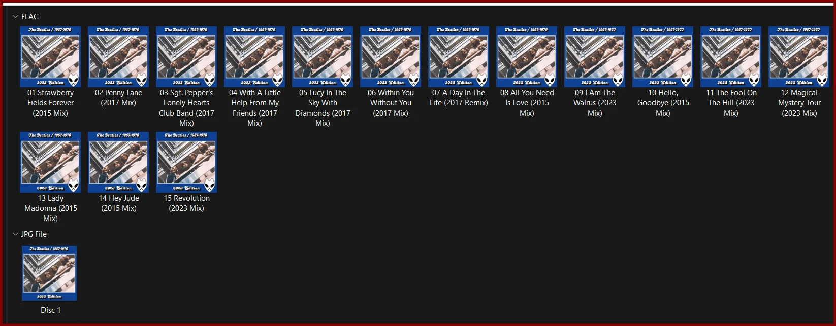Click the file name '08 All You Need Is Love (2015 Mix)'
The image size is (836, 326).
tap(527, 103)
